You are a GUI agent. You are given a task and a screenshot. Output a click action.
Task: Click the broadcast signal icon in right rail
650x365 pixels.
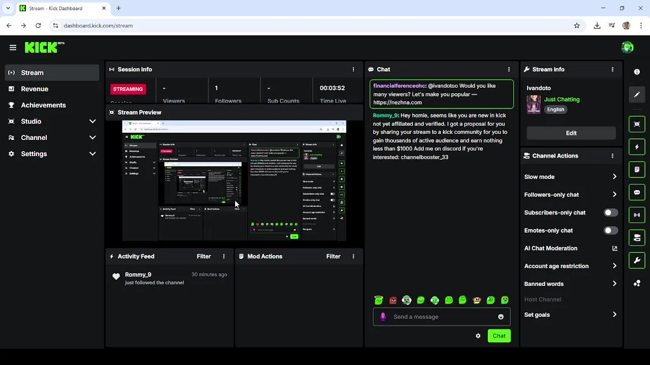pyautogui.click(x=637, y=215)
